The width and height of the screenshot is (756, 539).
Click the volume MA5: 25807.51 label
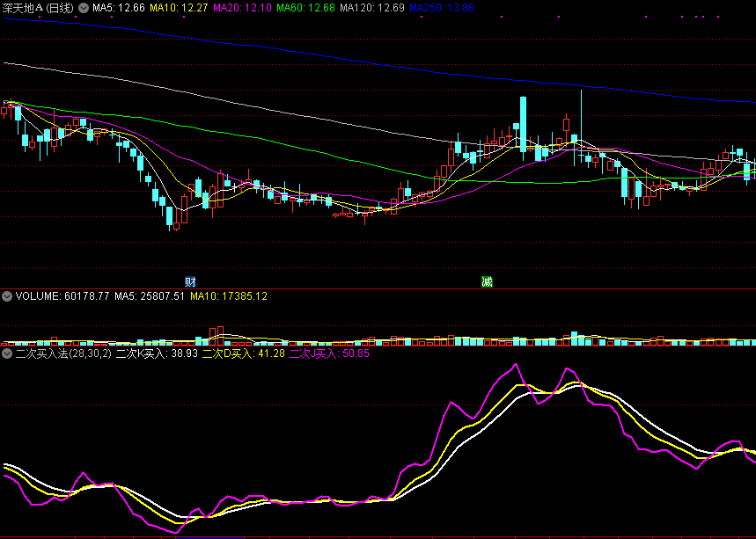(x=150, y=296)
